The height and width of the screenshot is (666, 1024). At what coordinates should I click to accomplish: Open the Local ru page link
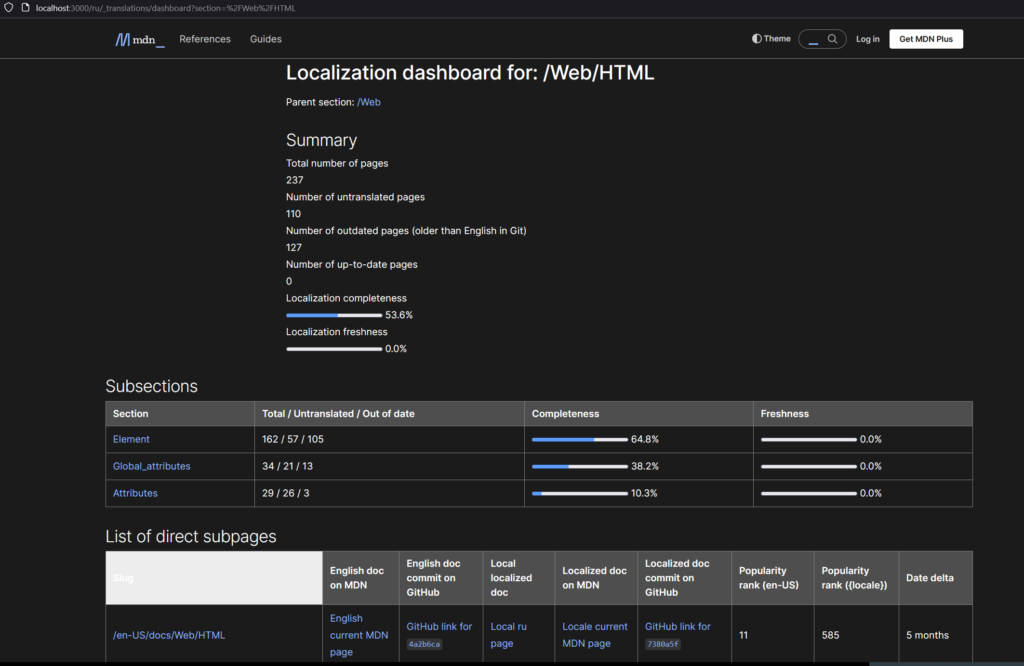tap(508, 635)
